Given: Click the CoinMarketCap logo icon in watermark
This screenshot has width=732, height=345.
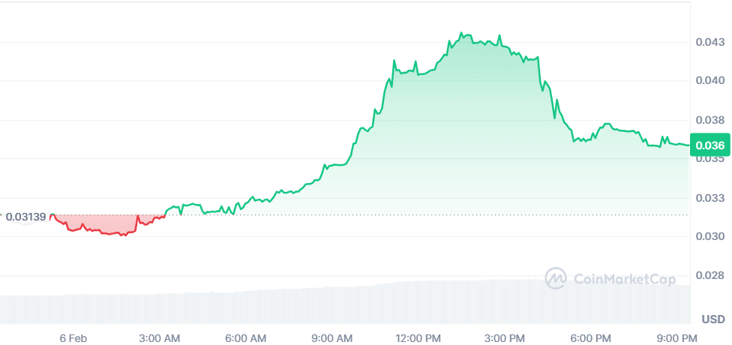Looking at the screenshot, I should click(x=555, y=278).
